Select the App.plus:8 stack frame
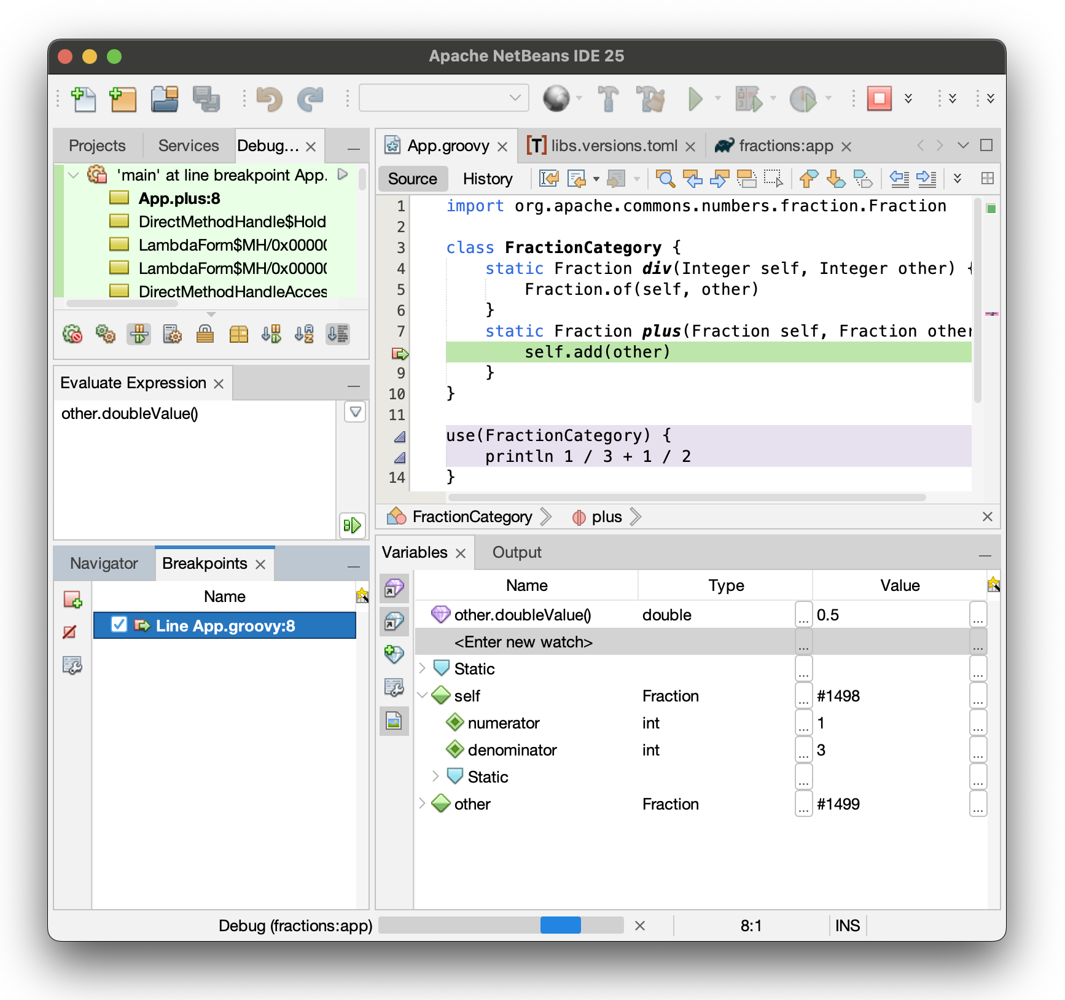1065x1000 pixels. pyautogui.click(x=179, y=198)
